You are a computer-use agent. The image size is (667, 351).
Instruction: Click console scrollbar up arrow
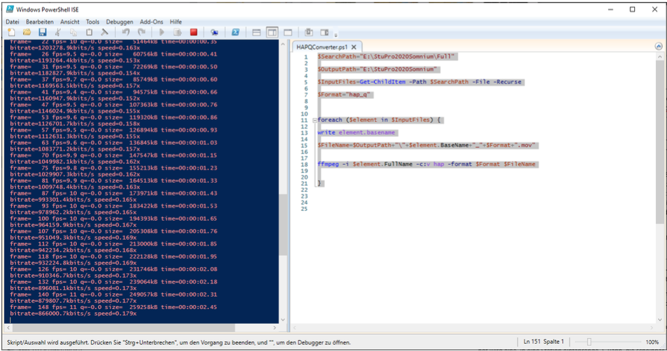283,44
